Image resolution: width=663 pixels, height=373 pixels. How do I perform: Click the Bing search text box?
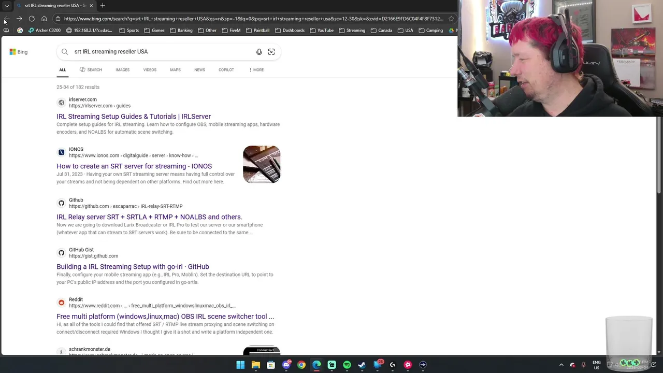pyautogui.click(x=163, y=52)
